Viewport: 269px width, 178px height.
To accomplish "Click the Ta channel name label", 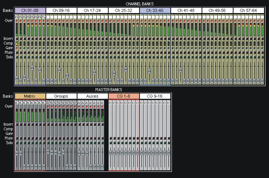I will 44,17.
